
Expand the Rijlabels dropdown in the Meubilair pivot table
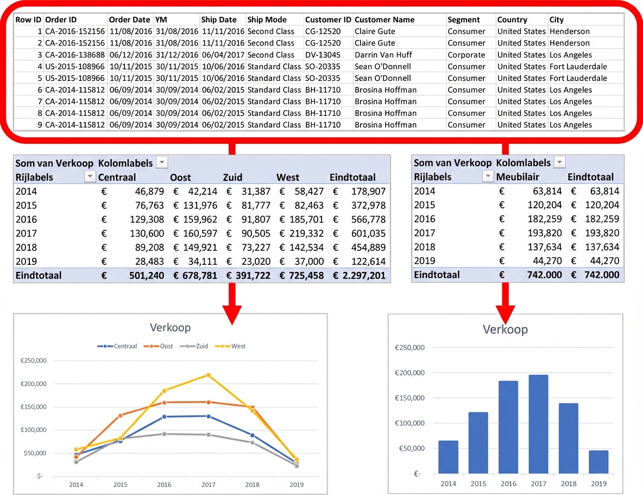[x=488, y=177]
